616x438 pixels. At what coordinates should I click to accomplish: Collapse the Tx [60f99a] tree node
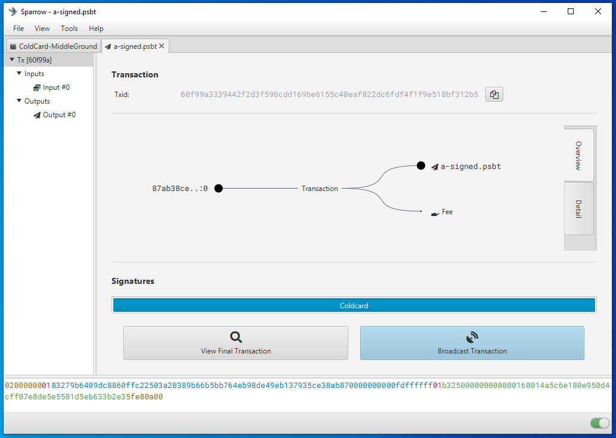click(12, 60)
